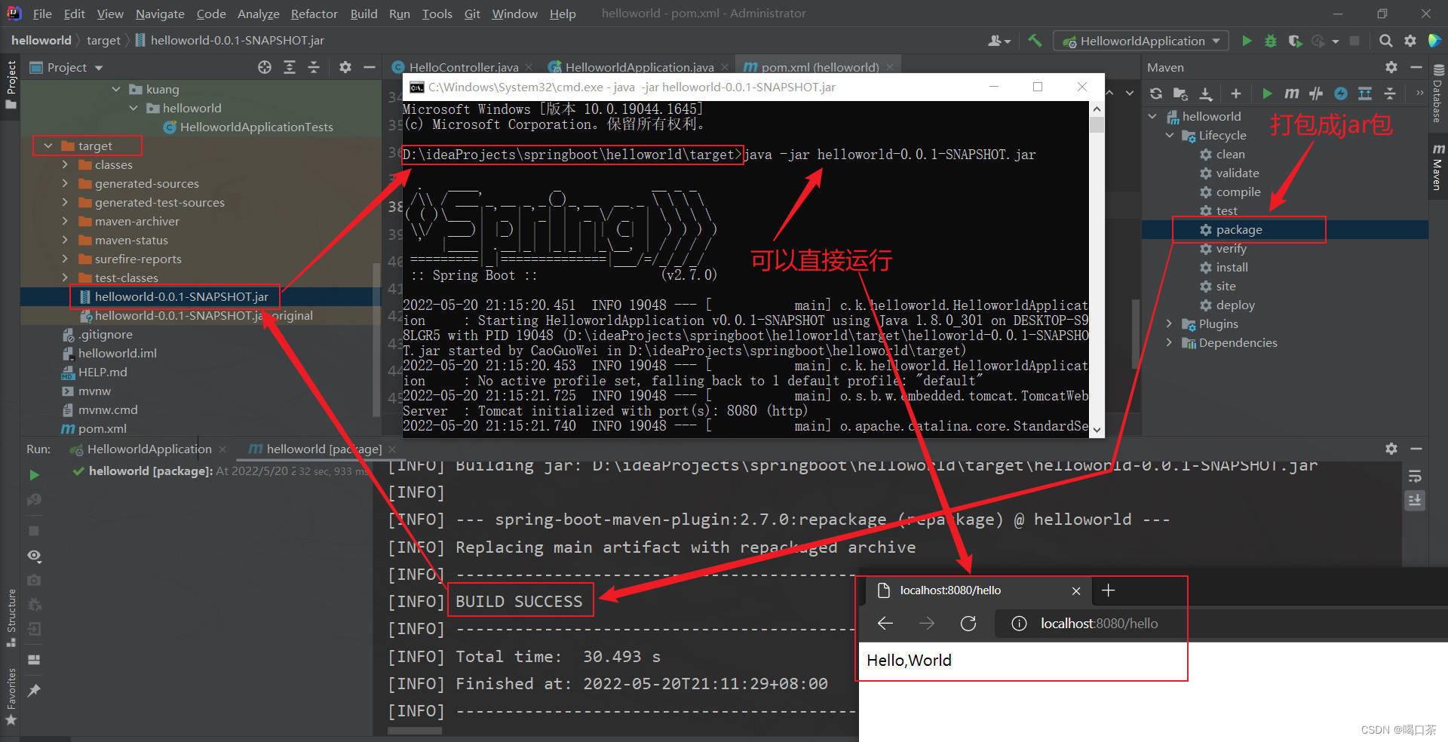Viewport: 1448px width, 742px height.
Task: Add Maven project with plus icon
Action: coord(1235,94)
